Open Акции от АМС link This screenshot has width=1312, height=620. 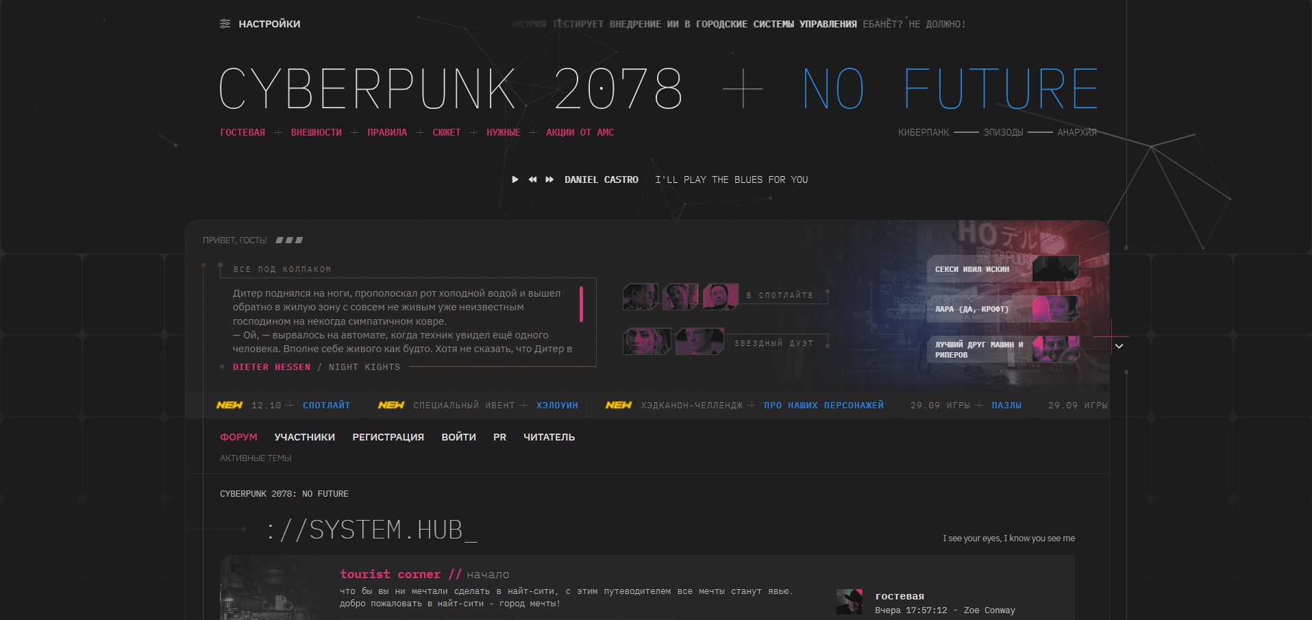click(x=580, y=132)
